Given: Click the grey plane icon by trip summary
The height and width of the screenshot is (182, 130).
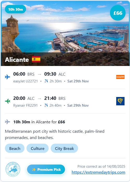Looking at the screenshot, I should pyautogui.click(x=8, y=122).
